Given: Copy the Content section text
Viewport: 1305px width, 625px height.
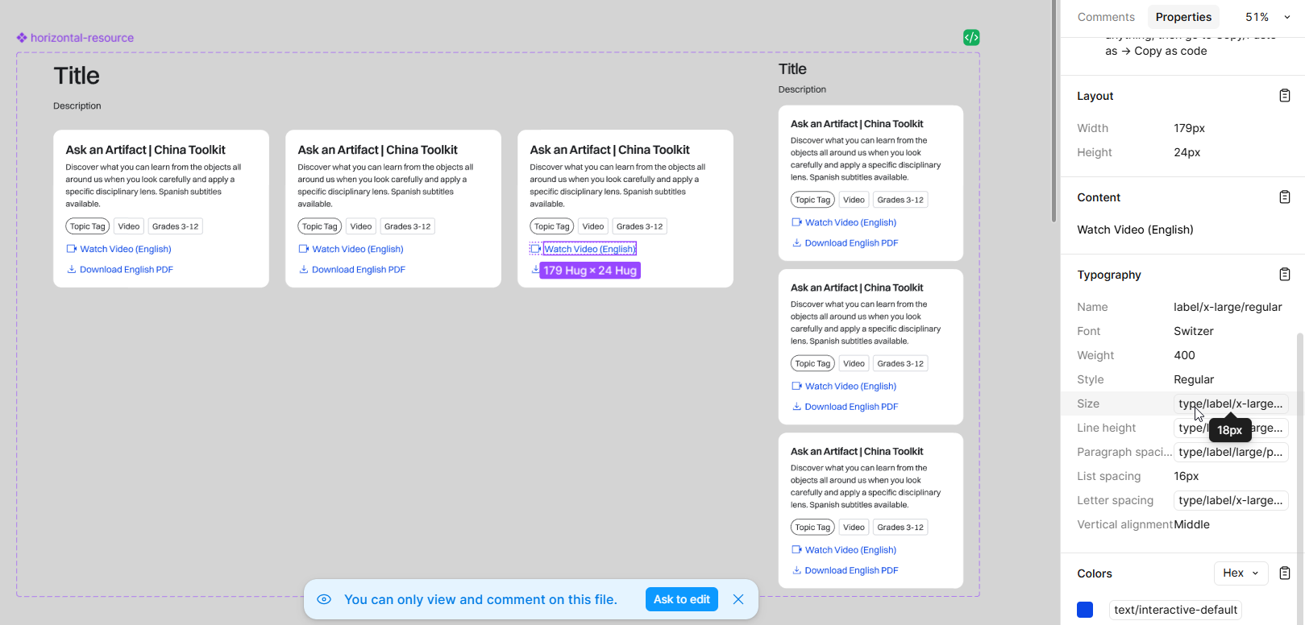Looking at the screenshot, I should pyautogui.click(x=1284, y=197).
